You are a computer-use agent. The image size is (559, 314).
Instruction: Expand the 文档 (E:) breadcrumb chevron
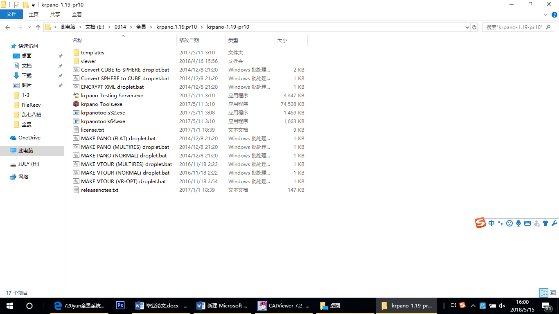click(109, 27)
